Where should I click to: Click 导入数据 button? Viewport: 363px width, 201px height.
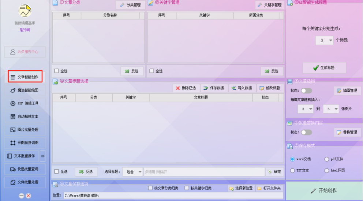(242, 88)
